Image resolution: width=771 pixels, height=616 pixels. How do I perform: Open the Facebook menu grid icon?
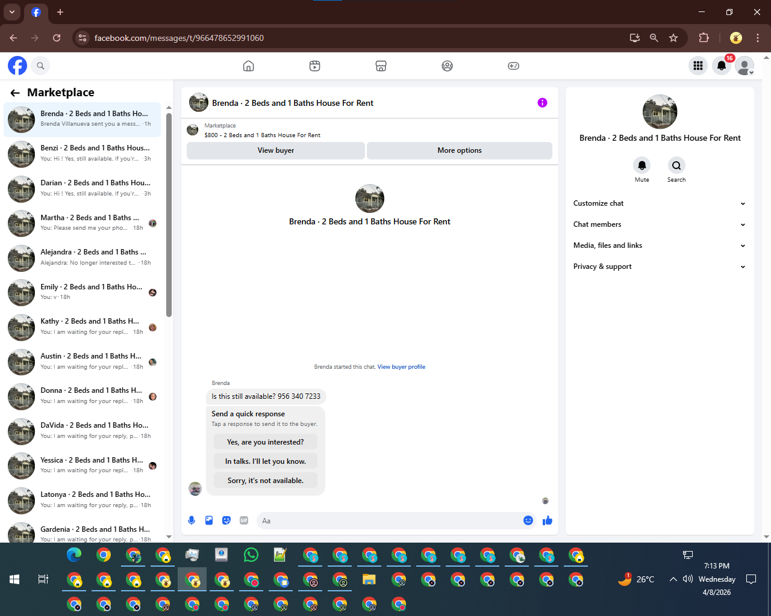(698, 66)
